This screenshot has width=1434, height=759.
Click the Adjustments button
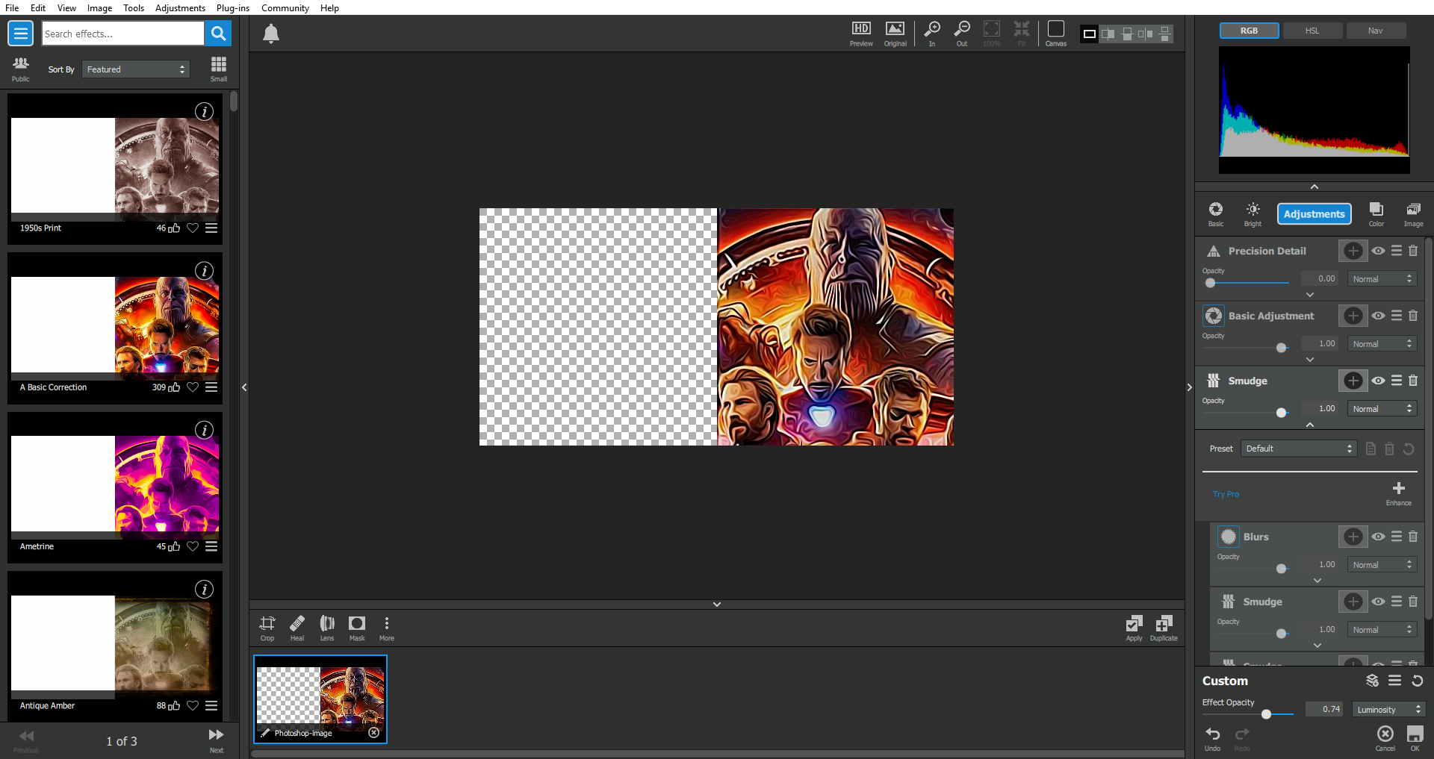pos(1314,214)
